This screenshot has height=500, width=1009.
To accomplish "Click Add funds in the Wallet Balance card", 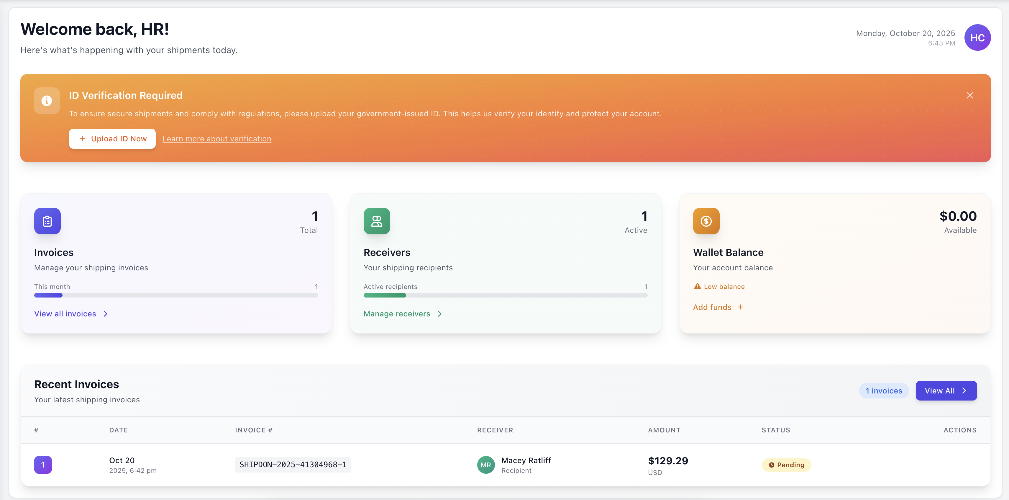I will point(712,307).
